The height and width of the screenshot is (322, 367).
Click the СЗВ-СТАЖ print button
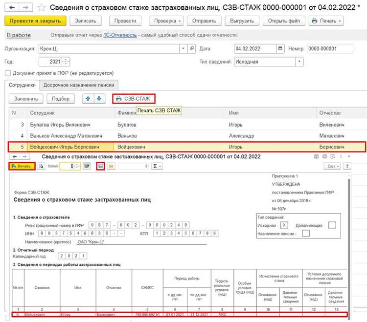point(134,99)
